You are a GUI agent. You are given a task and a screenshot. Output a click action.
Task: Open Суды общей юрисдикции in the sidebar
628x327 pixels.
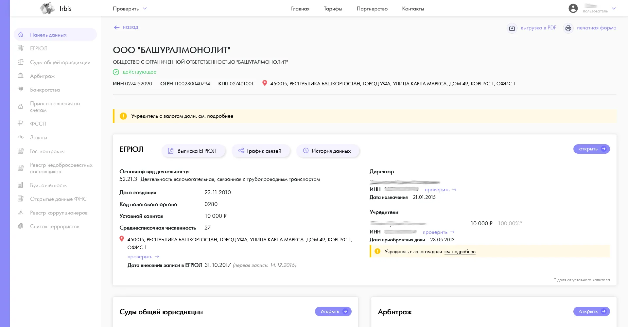60,62
